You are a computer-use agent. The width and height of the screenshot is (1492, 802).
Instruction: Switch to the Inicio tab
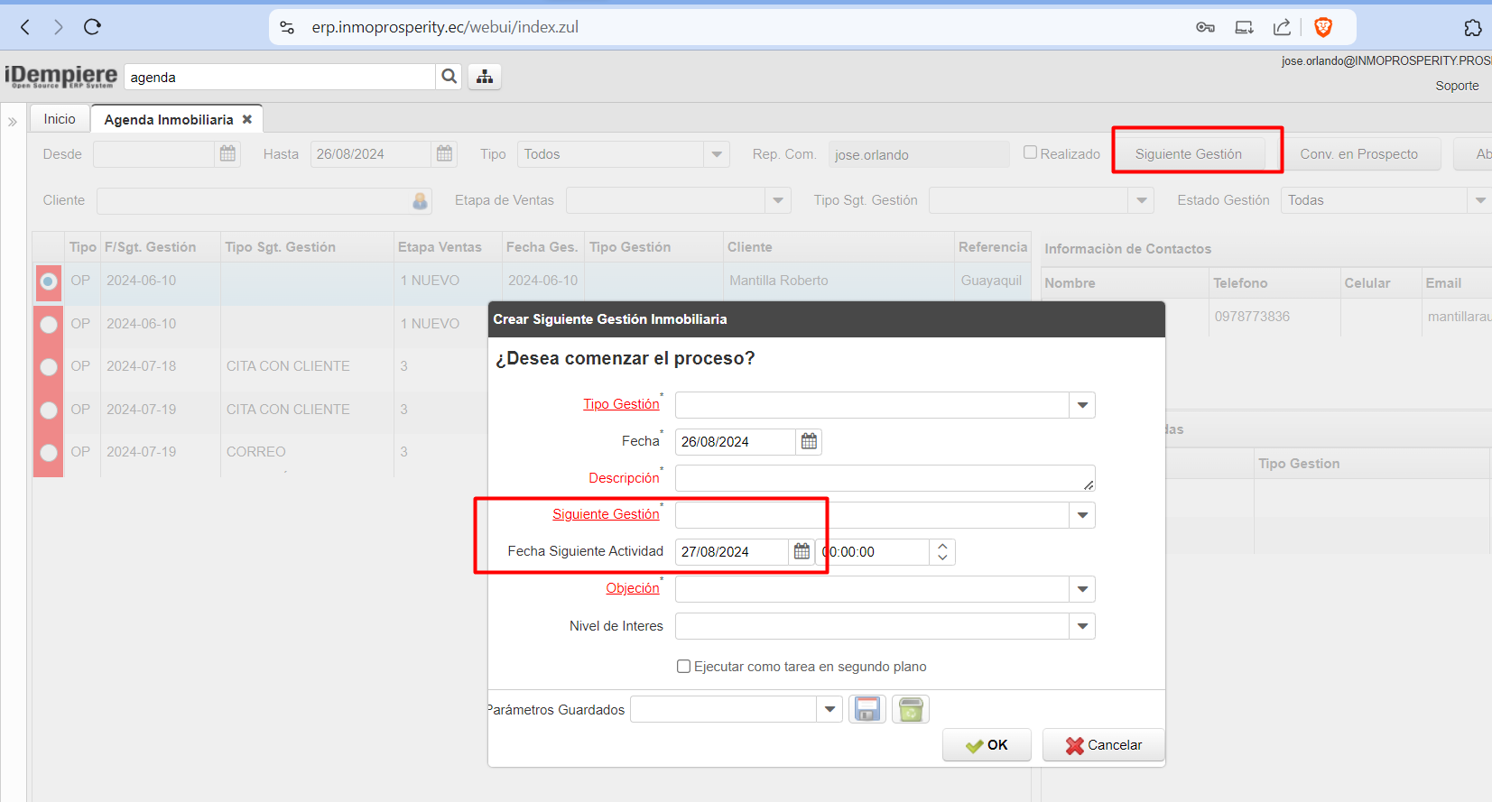point(60,119)
